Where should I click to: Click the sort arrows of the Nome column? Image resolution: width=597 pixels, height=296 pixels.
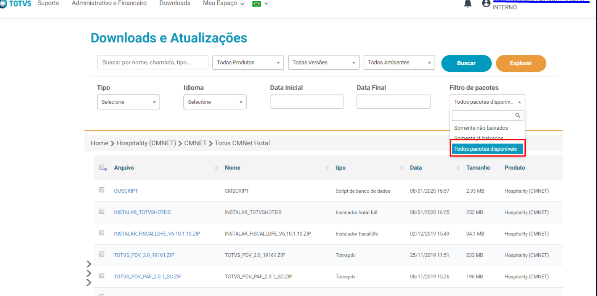click(x=327, y=168)
